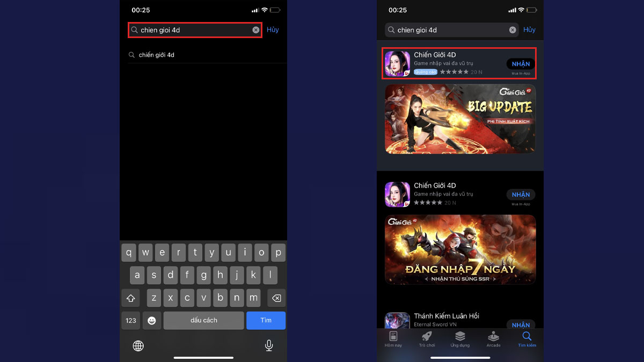The width and height of the screenshot is (644, 362).
Task: Tap the T key
Action: (195, 252)
